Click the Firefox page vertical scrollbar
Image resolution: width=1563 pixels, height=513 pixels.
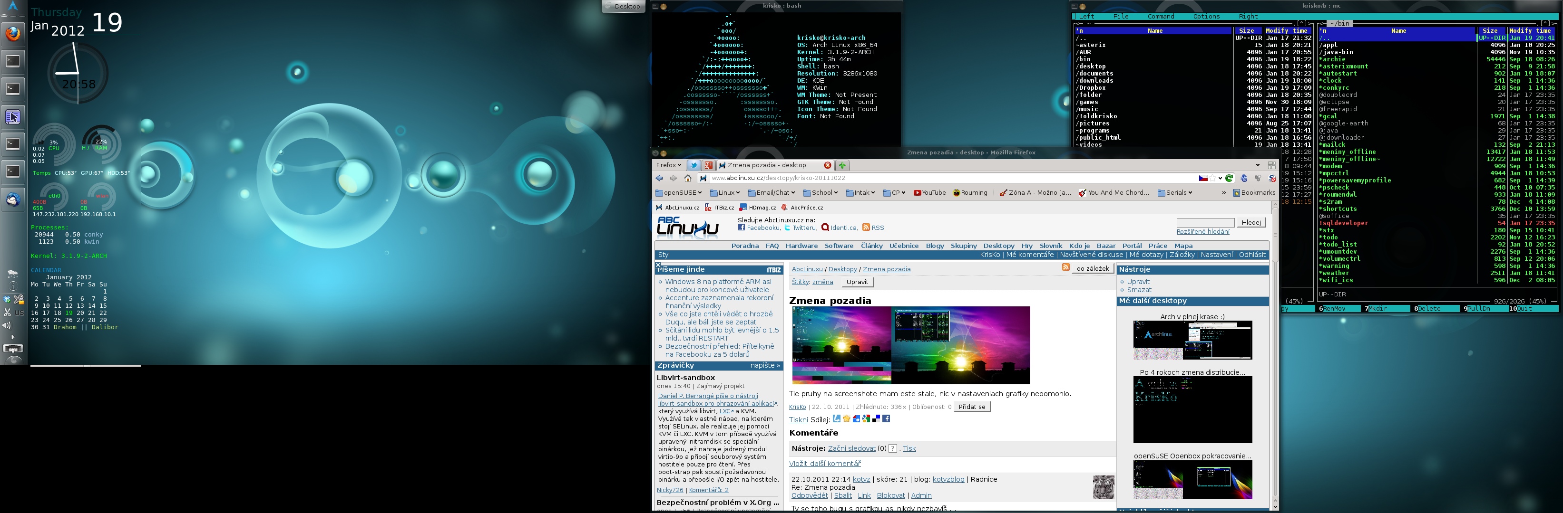pos(1275,355)
